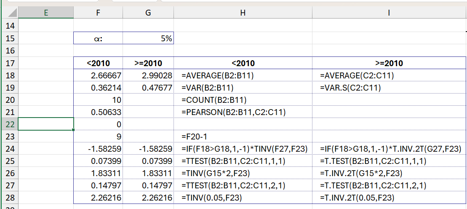467x209 pixels.
Task: Click the >=2010 header in column I
Action: pyautogui.click(x=390, y=63)
